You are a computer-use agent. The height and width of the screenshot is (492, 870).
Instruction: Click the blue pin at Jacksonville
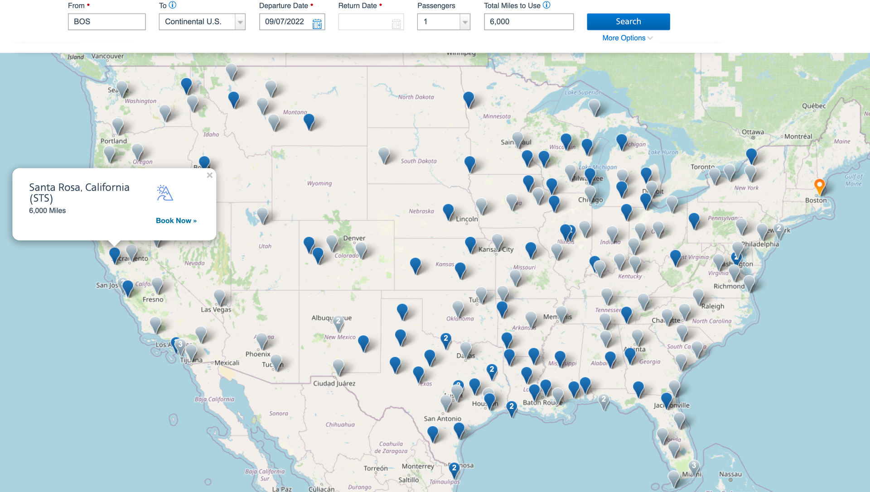coord(667,400)
